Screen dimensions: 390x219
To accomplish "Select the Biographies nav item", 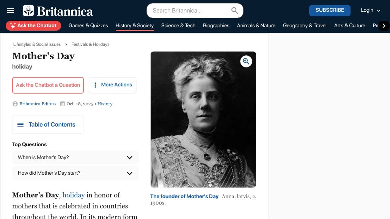I will [216, 26].
